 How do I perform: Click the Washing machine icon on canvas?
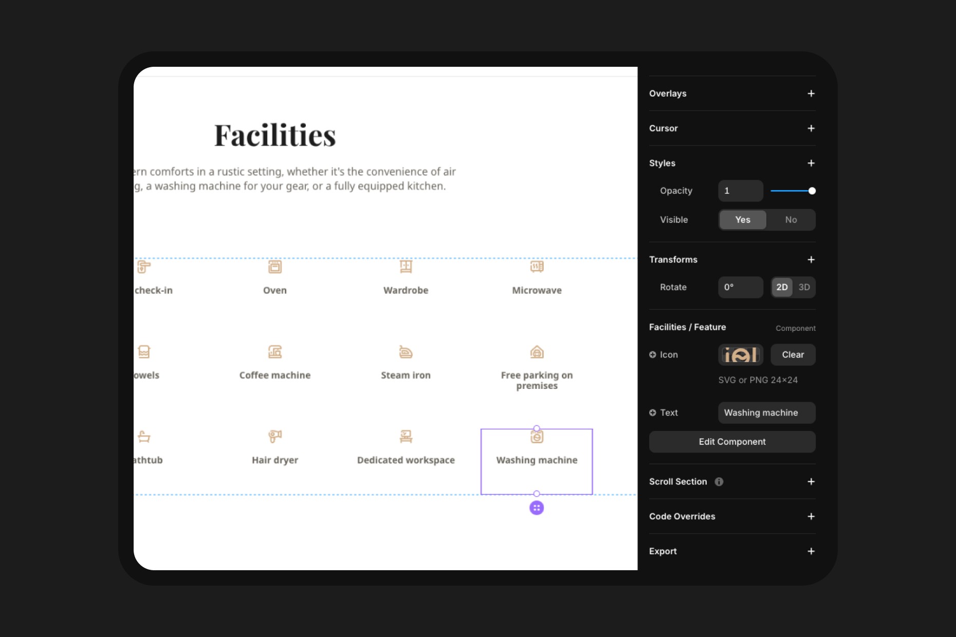(x=537, y=437)
